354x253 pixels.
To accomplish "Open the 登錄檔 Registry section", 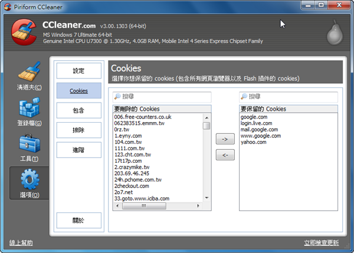I will [29, 111].
